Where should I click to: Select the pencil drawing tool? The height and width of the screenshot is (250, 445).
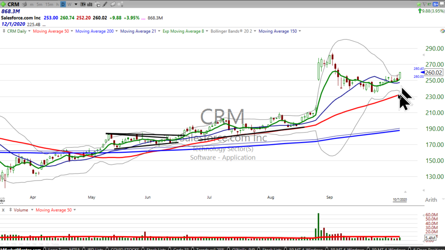pyautogui.click(x=105, y=5)
